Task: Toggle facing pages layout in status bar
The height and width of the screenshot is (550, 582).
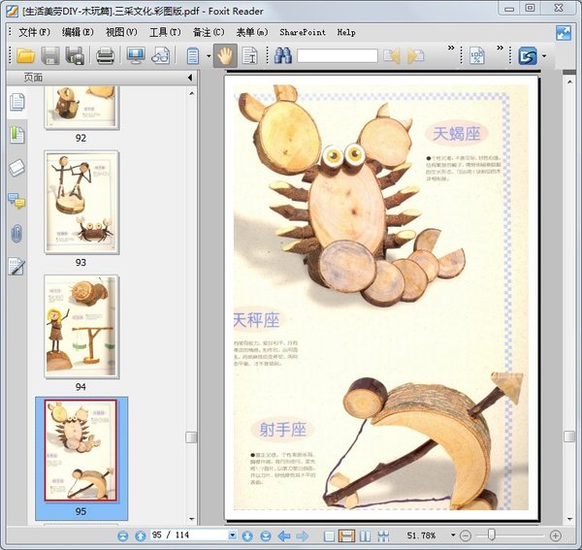Action: click(x=365, y=535)
